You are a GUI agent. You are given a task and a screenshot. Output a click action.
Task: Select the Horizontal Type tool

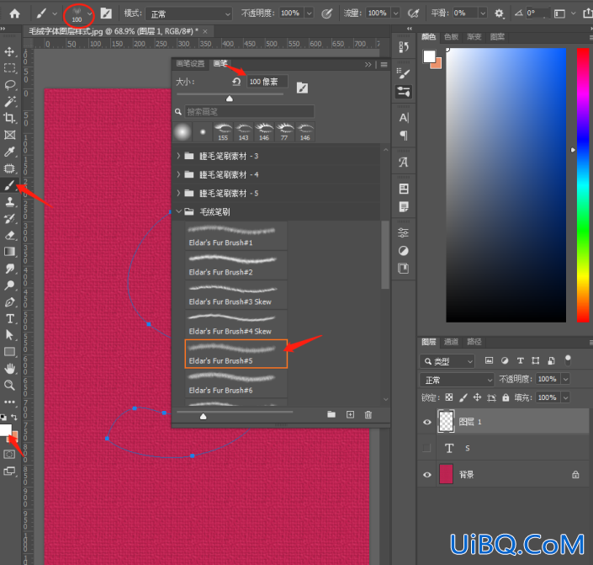coord(9,318)
